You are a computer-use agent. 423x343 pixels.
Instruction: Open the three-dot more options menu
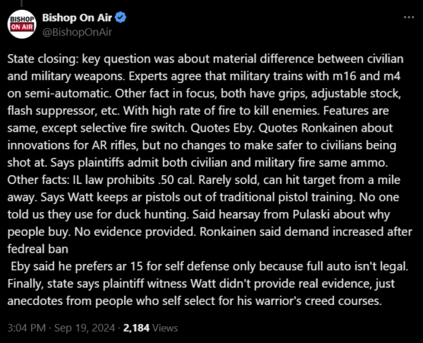tap(409, 18)
